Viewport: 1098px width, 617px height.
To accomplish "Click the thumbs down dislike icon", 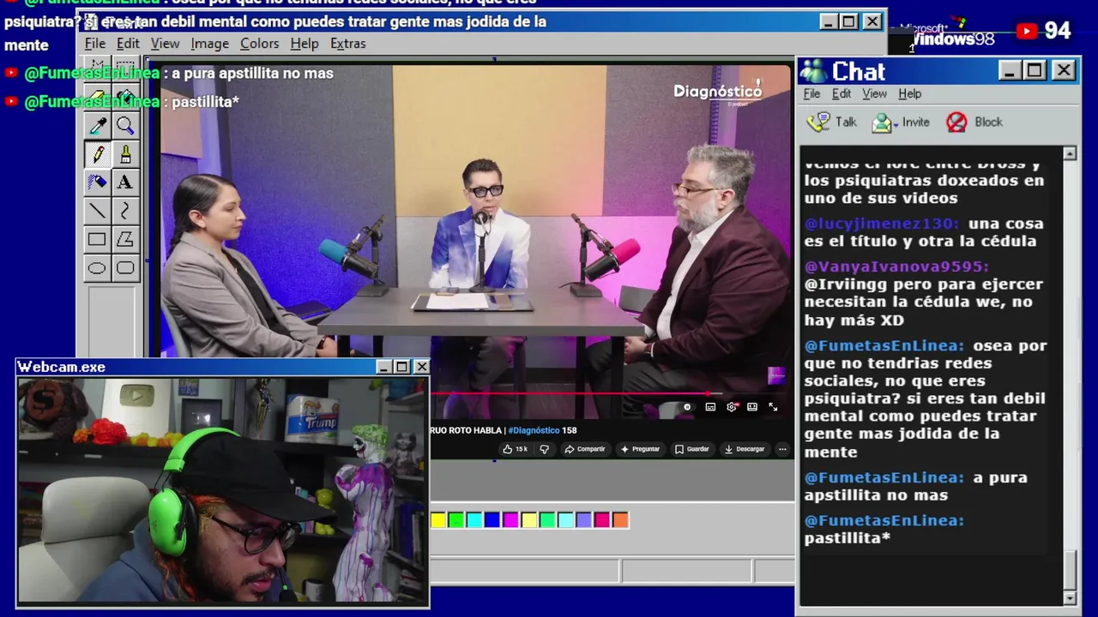I will 544,449.
